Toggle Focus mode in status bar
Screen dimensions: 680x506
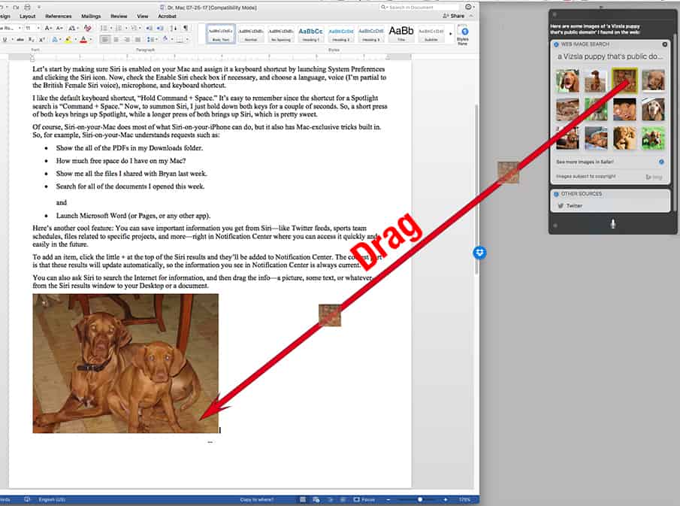pos(364,499)
